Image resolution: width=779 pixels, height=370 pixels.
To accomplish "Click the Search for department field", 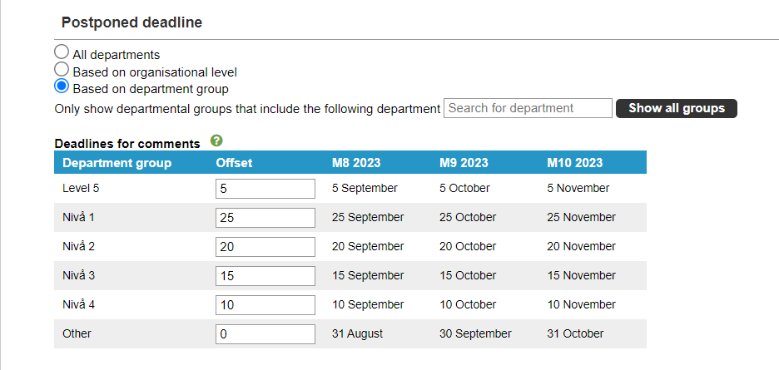I will [x=528, y=108].
